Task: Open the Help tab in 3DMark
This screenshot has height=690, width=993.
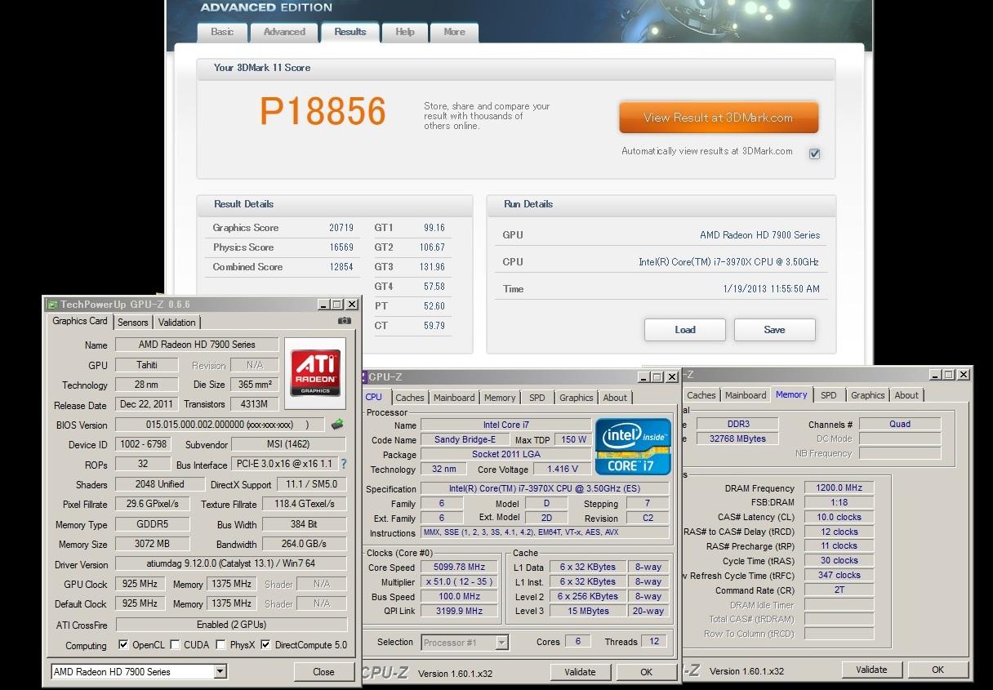Action: (405, 32)
